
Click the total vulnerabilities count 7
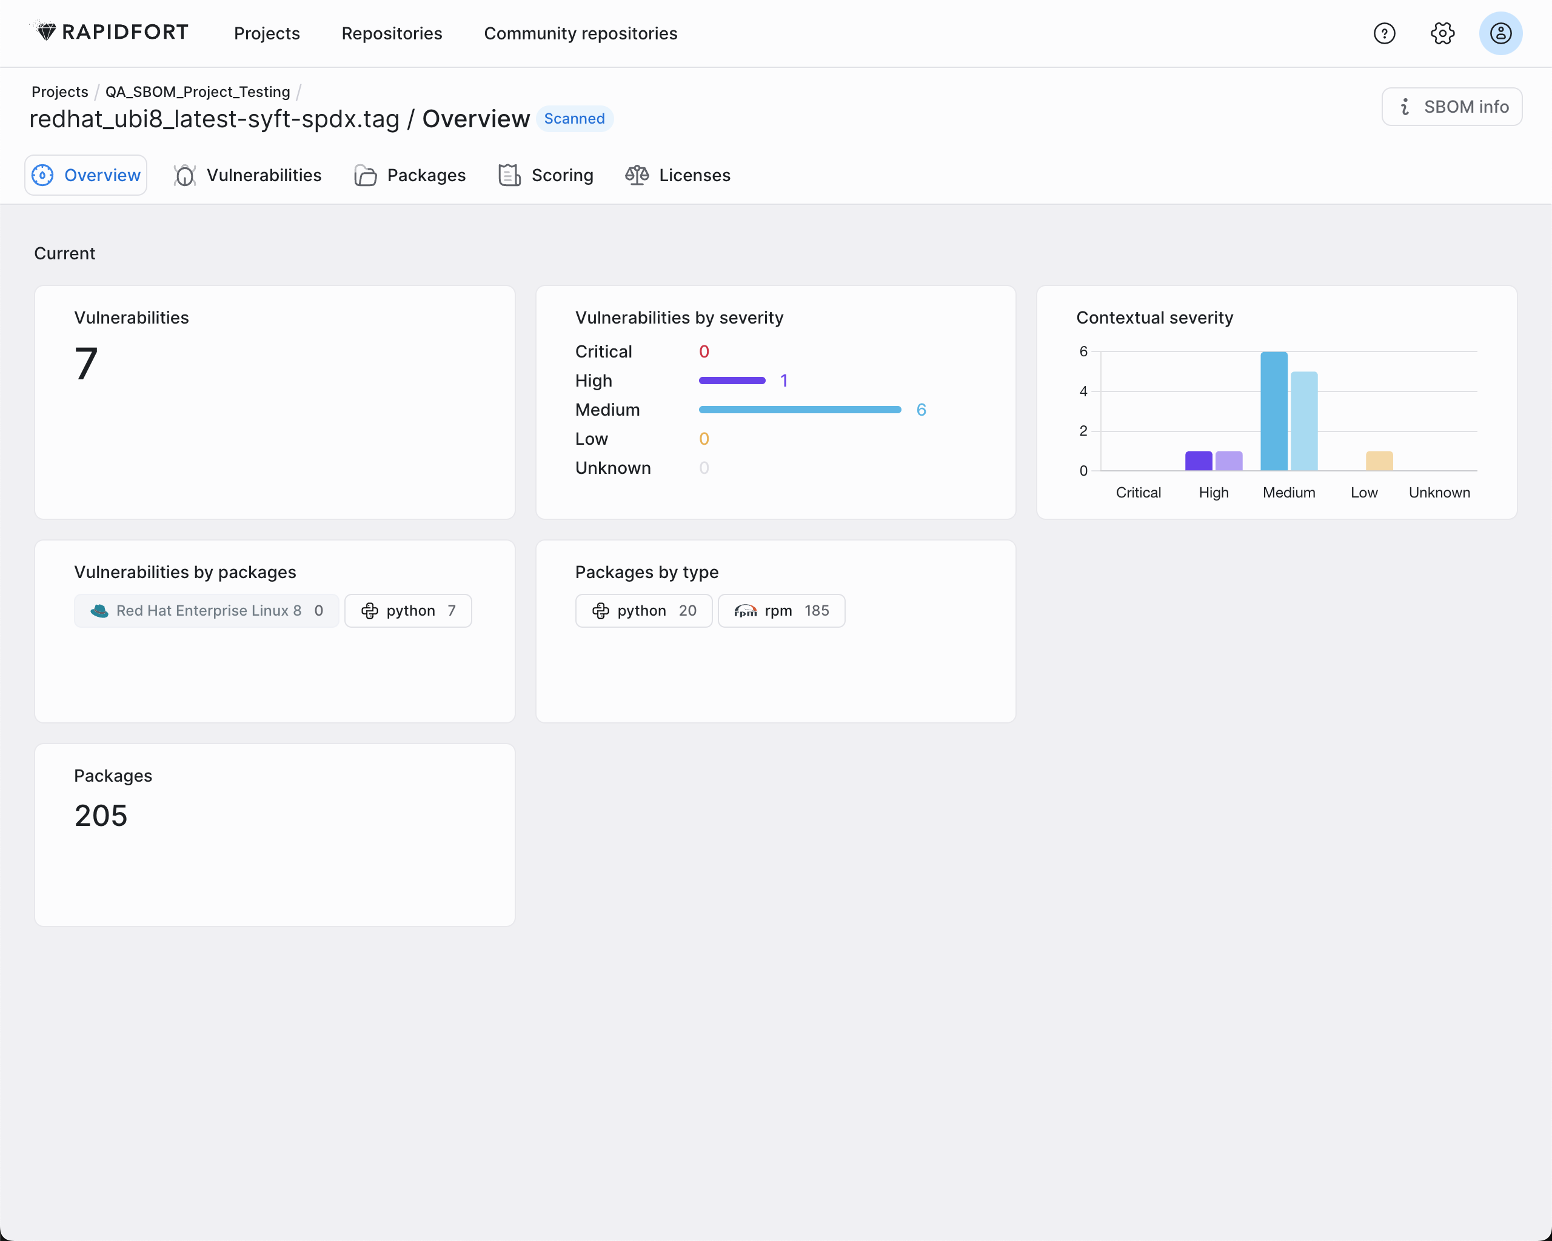tap(85, 364)
